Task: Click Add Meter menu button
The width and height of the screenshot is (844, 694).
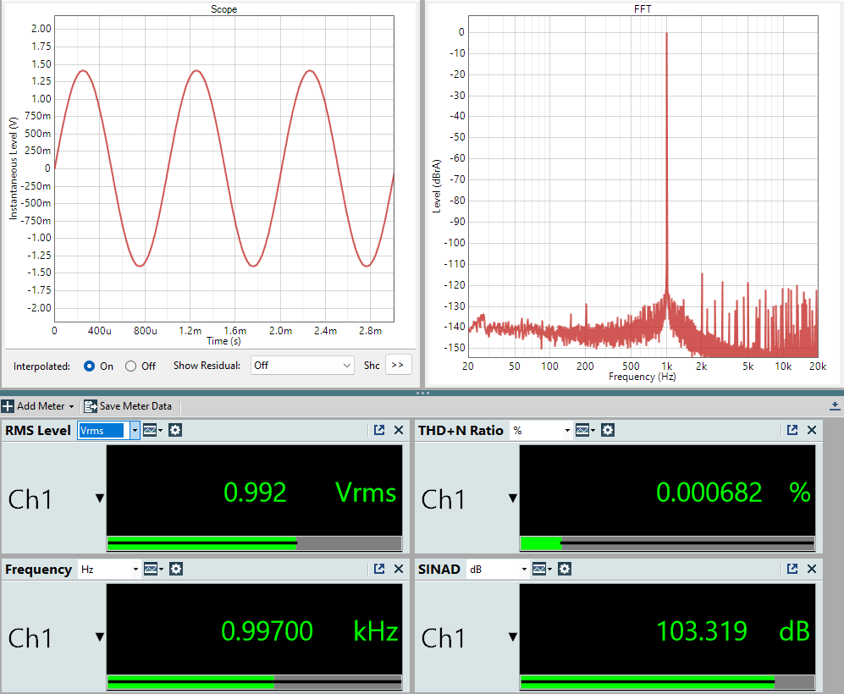Action: pyautogui.click(x=39, y=406)
